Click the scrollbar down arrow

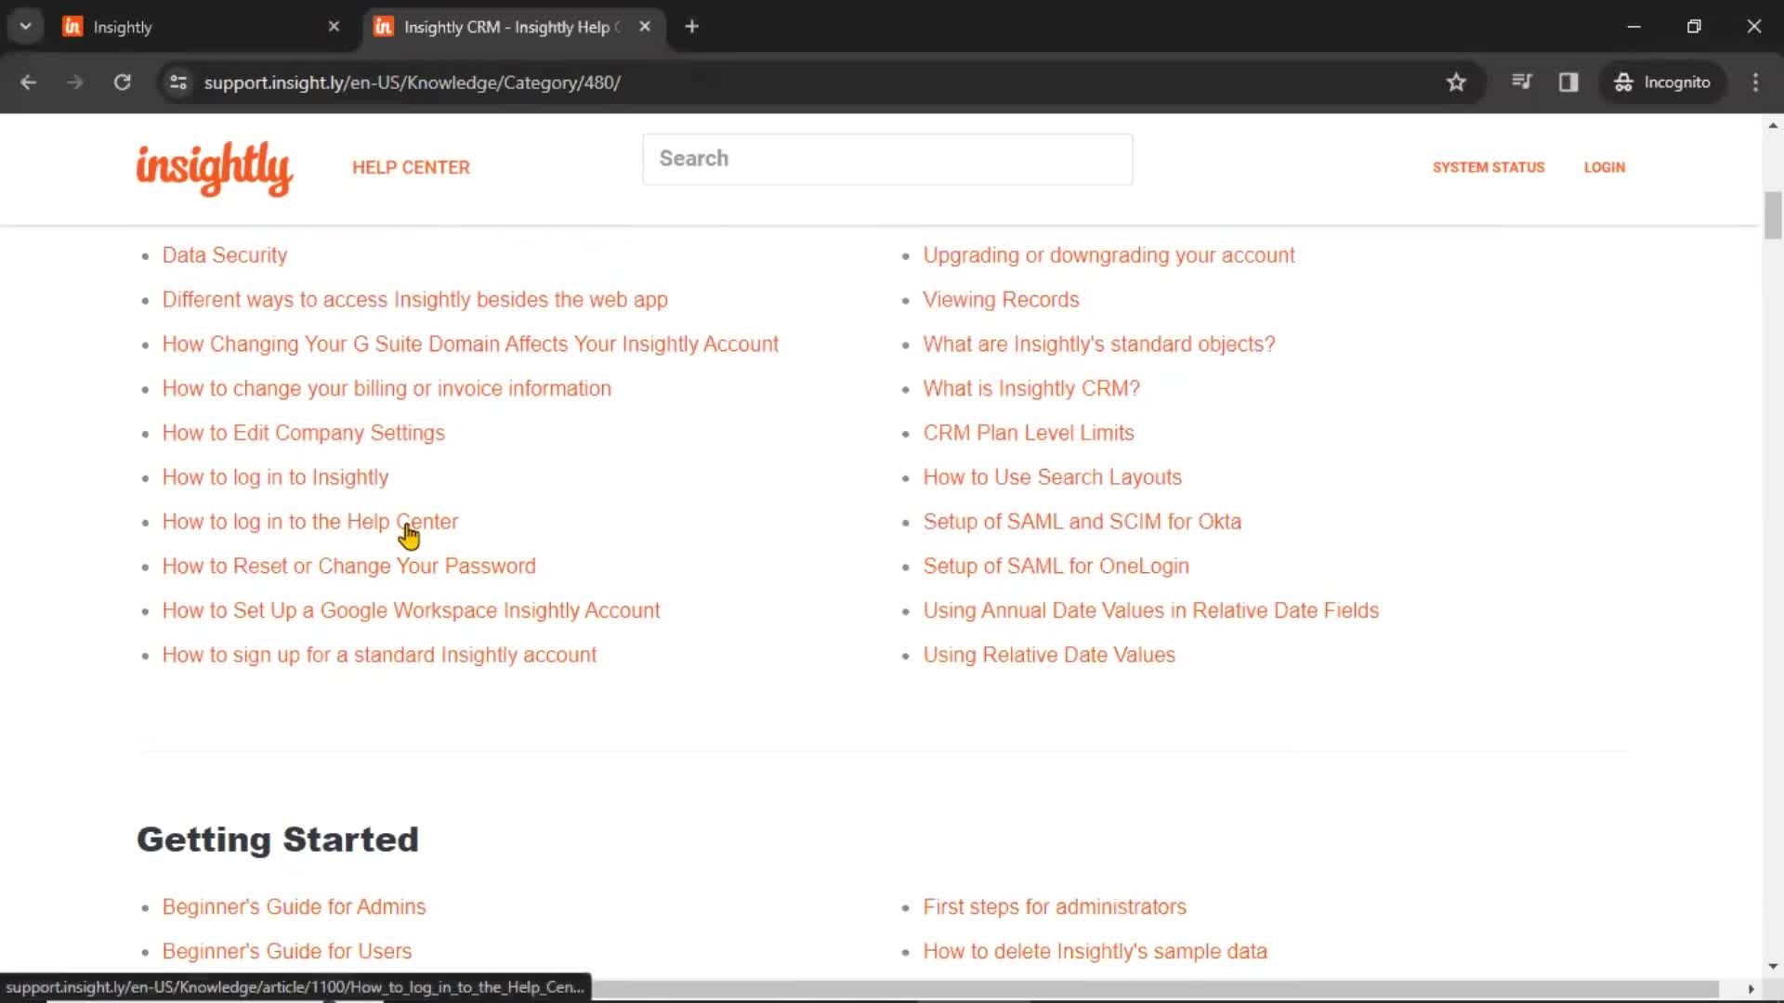click(x=1773, y=967)
